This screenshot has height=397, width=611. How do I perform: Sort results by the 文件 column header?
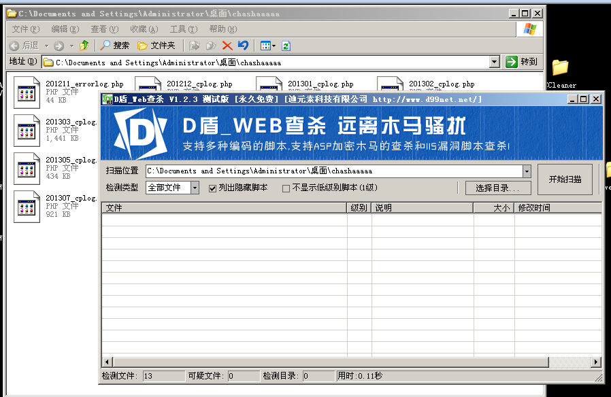[x=225, y=208]
